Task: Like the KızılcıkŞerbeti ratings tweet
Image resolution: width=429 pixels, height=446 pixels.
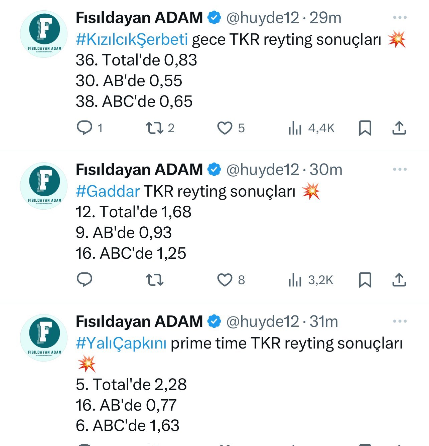Action: coord(225,128)
